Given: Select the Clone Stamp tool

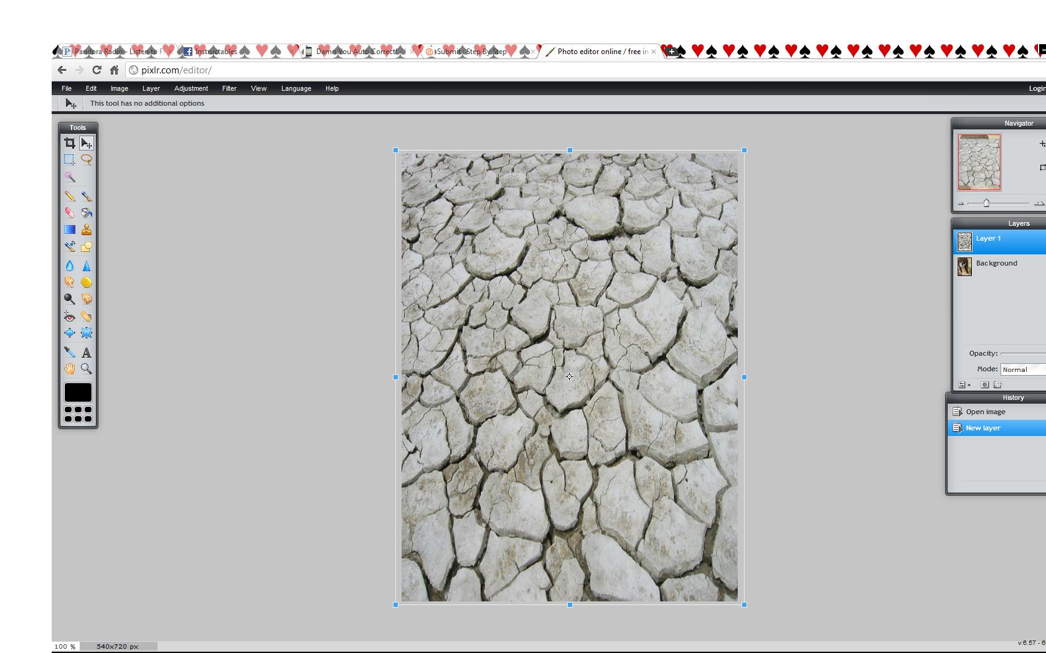Looking at the screenshot, I should coord(87,229).
